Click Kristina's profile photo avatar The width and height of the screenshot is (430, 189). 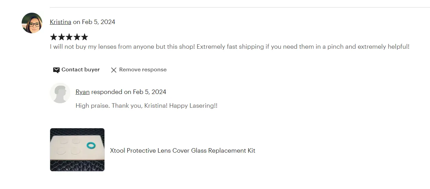(32, 23)
